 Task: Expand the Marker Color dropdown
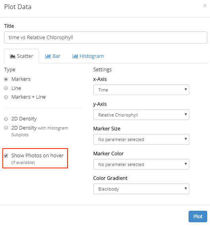[141, 164]
